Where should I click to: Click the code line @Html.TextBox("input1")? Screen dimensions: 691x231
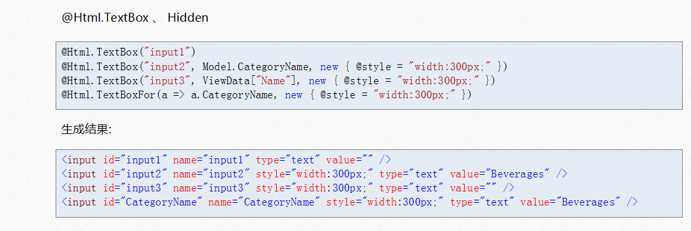[x=128, y=52]
